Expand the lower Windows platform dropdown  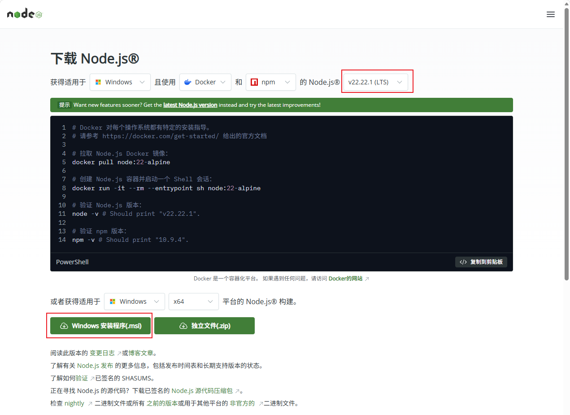point(134,301)
